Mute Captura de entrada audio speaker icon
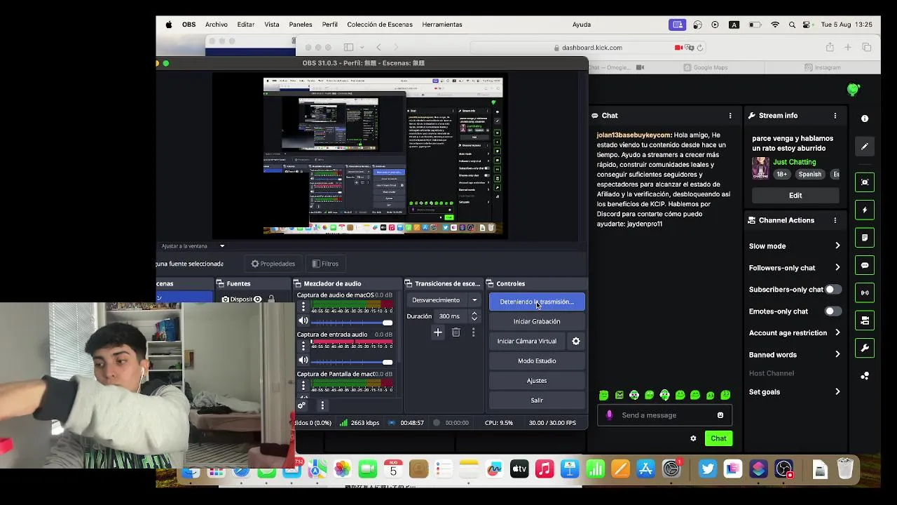The image size is (897, 505). click(303, 361)
